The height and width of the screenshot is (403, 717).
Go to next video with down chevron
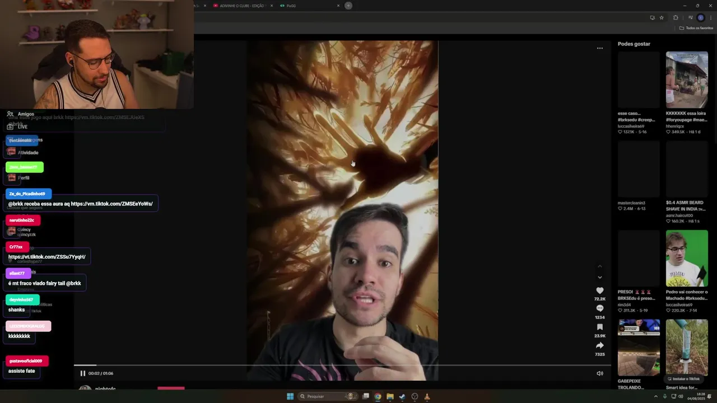599,277
